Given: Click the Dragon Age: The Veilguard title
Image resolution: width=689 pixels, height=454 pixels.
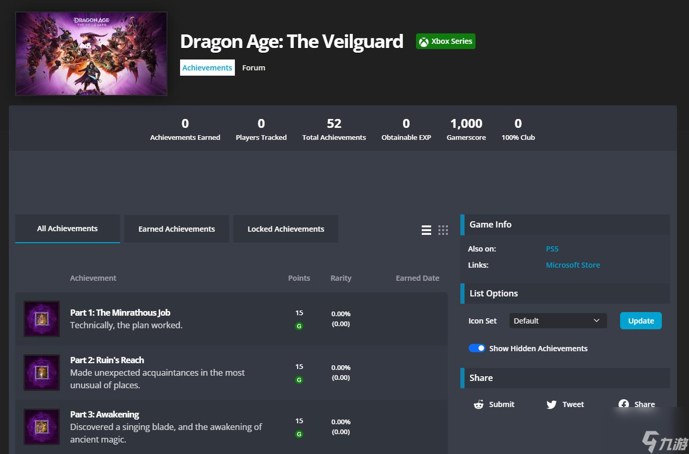Looking at the screenshot, I should [292, 41].
